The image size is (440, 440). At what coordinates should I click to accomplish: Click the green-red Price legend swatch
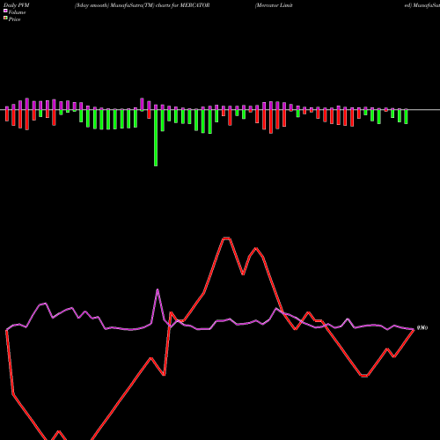tap(5, 18)
